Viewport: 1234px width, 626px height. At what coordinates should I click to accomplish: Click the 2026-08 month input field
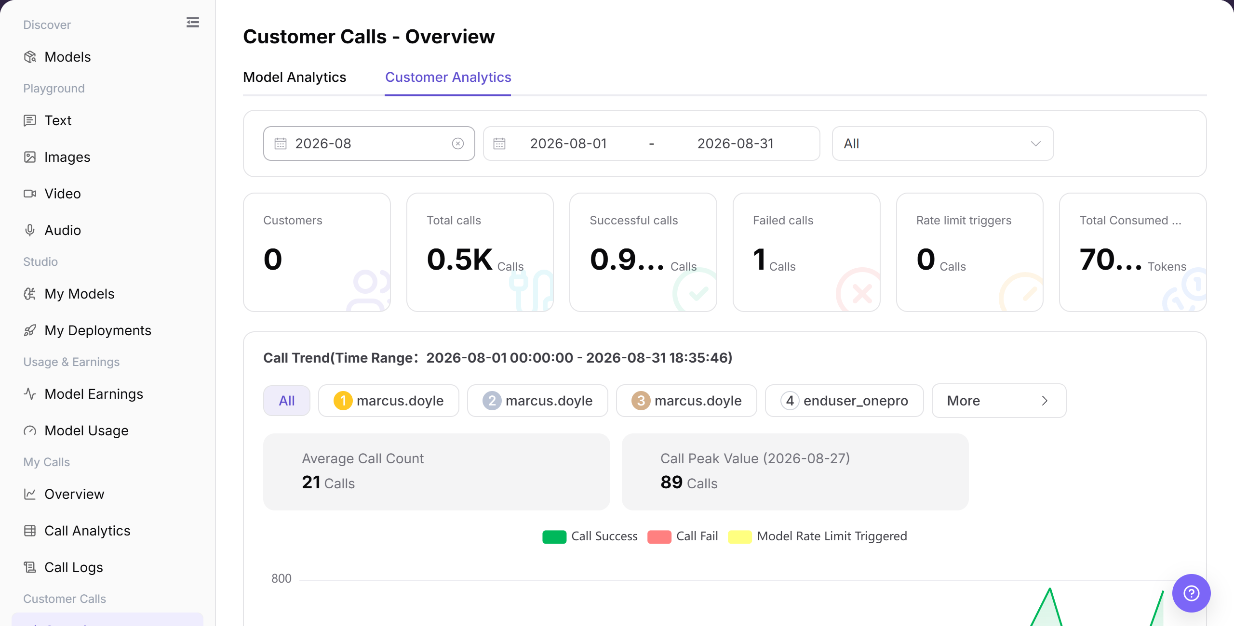click(x=369, y=143)
